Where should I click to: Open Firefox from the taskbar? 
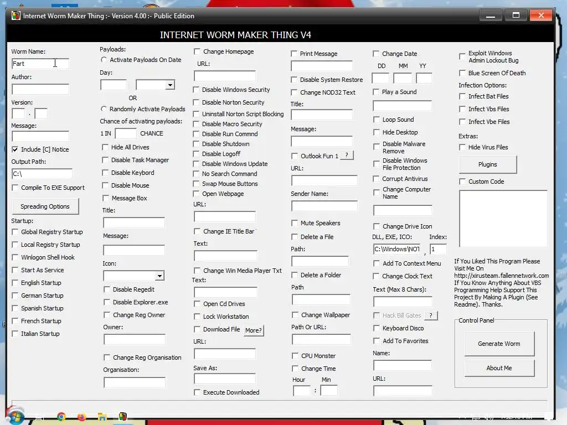click(x=82, y=417)
